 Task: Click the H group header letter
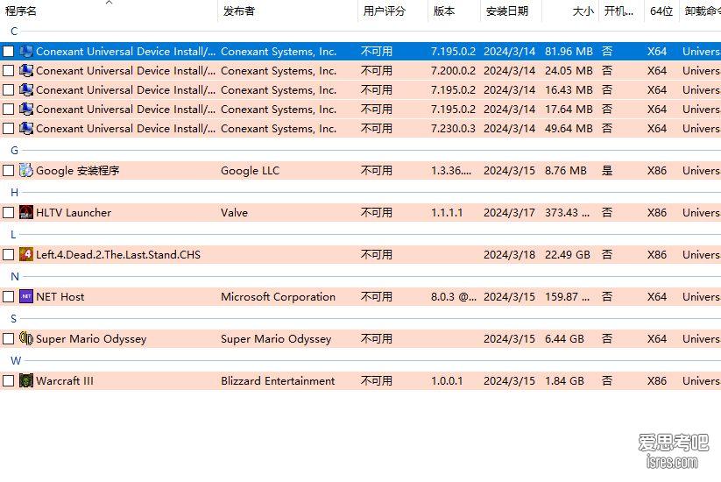click(x=14, y=192)
